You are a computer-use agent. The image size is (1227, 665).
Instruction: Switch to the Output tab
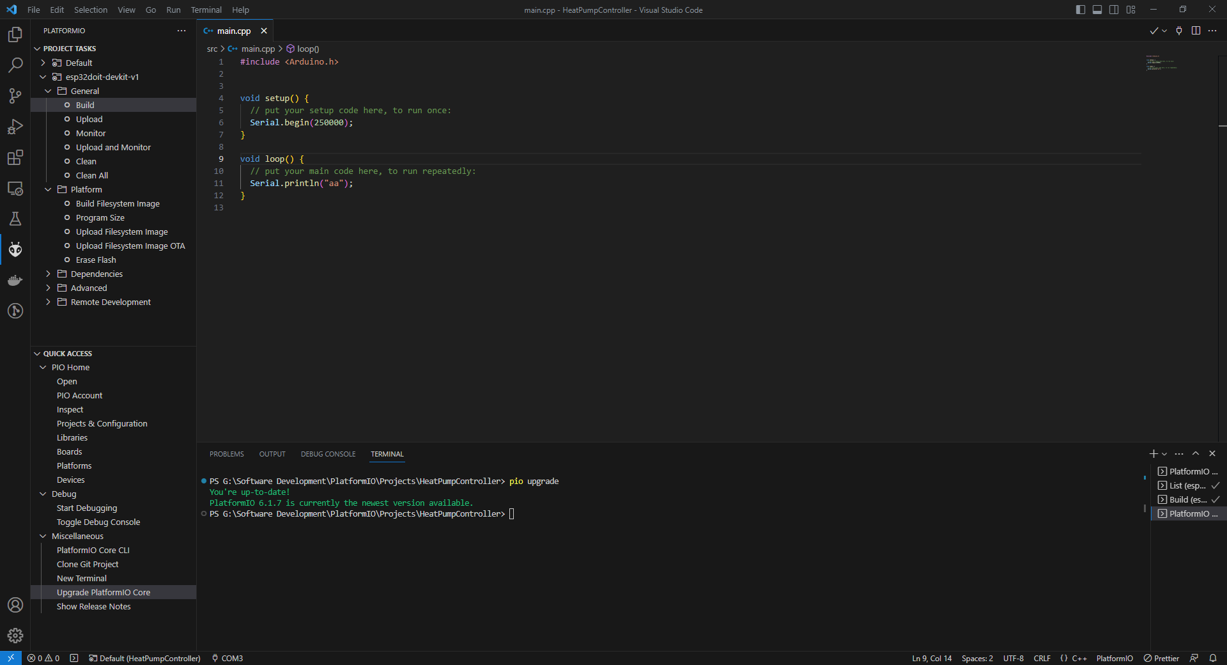[x=272, y=454]
